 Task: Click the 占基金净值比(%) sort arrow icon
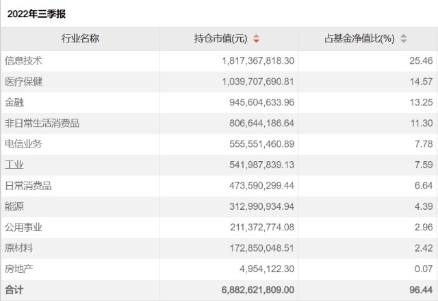point(404,39)
